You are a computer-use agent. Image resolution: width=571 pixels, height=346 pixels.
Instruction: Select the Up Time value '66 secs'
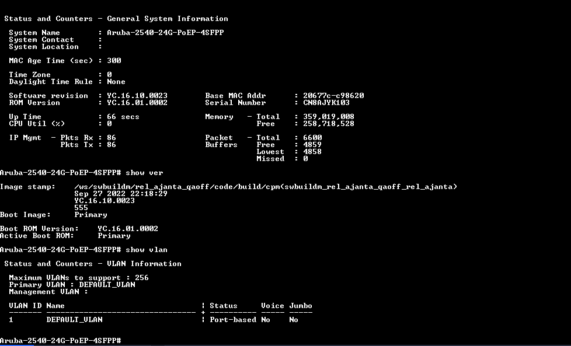123,117
